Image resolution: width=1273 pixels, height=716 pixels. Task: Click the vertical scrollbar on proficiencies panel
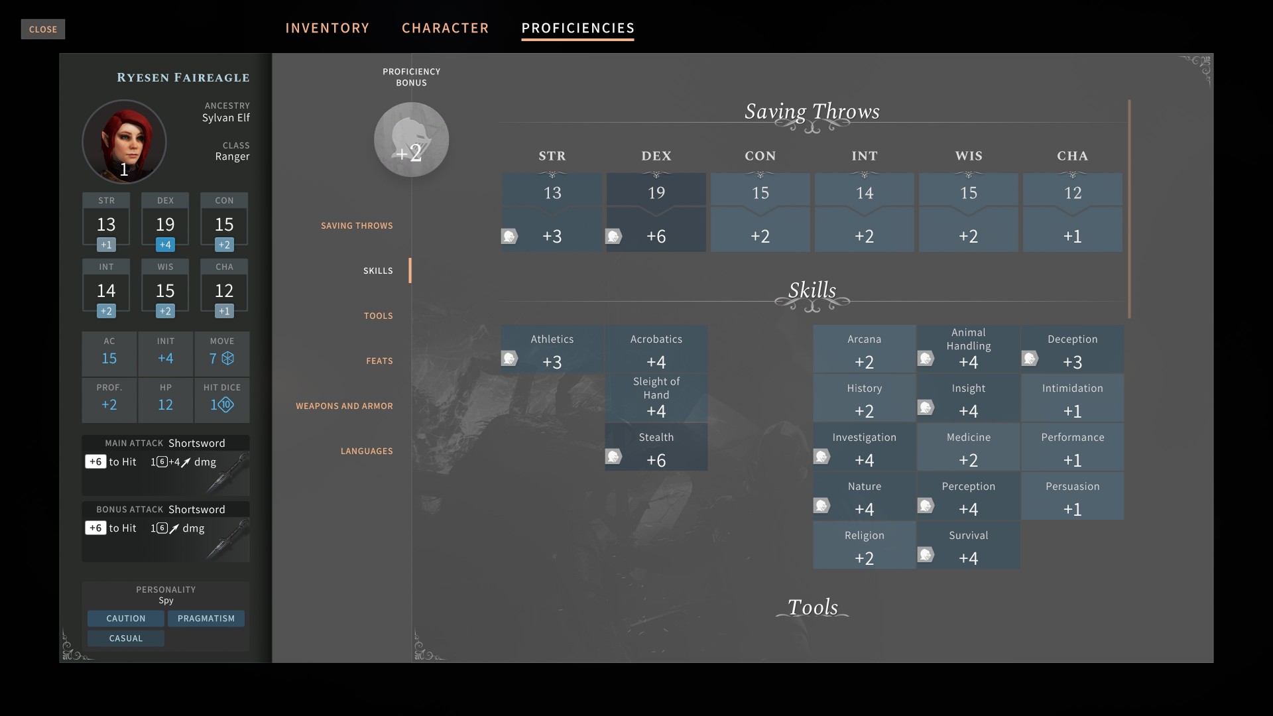[x=1129, y=209]
